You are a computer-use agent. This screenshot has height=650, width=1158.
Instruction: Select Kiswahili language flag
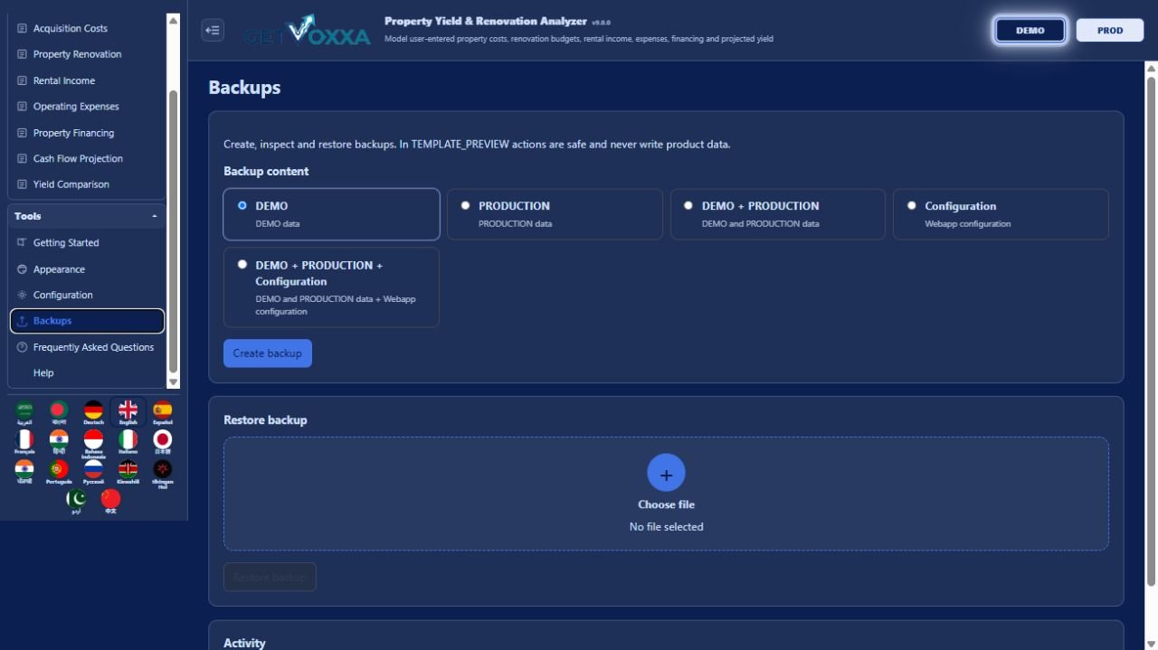tap(128, 472)
